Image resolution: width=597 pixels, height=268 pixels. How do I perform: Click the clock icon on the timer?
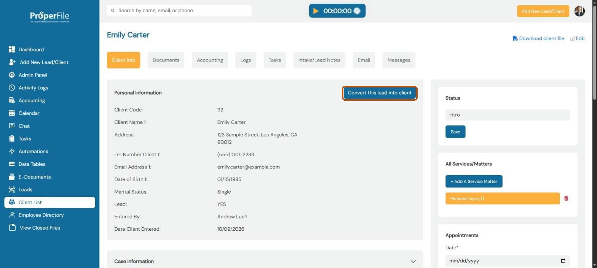pyautogui.click(x=357, y=11)
